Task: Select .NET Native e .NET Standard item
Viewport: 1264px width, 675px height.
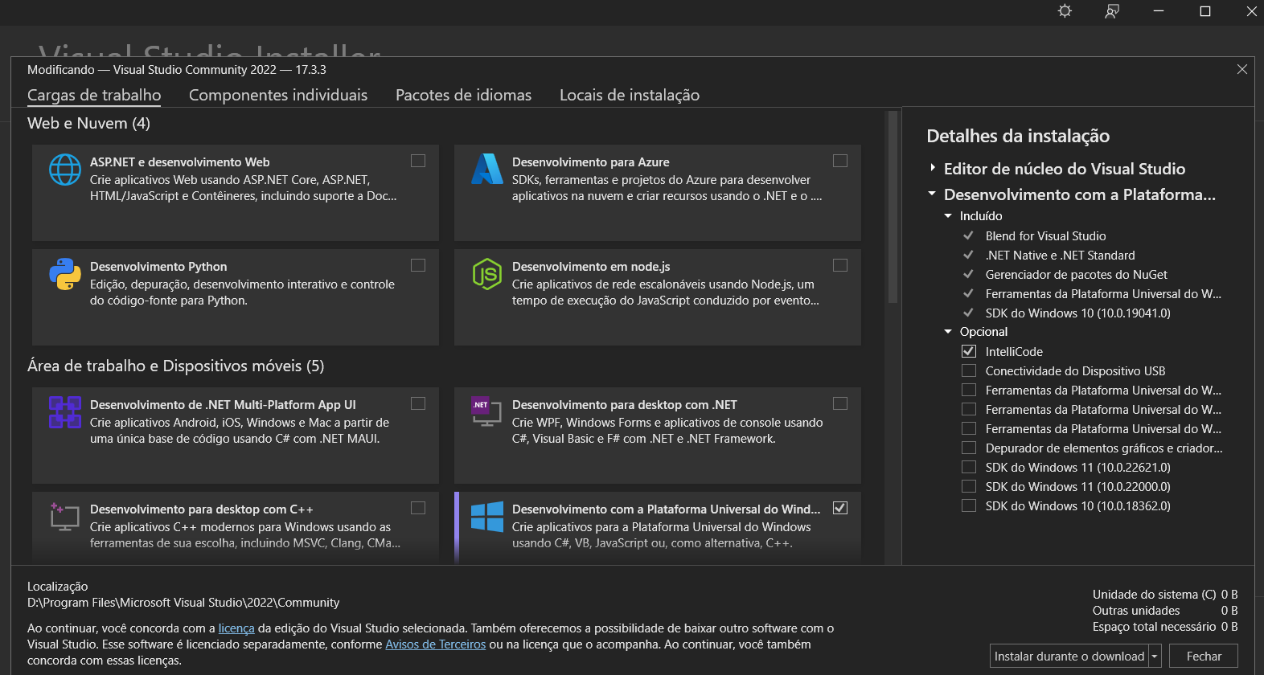Action: click(x=1060, y=256)
